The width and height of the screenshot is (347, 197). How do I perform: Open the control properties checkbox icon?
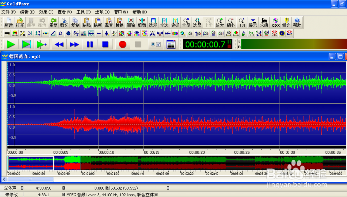(x=156, y=45)
